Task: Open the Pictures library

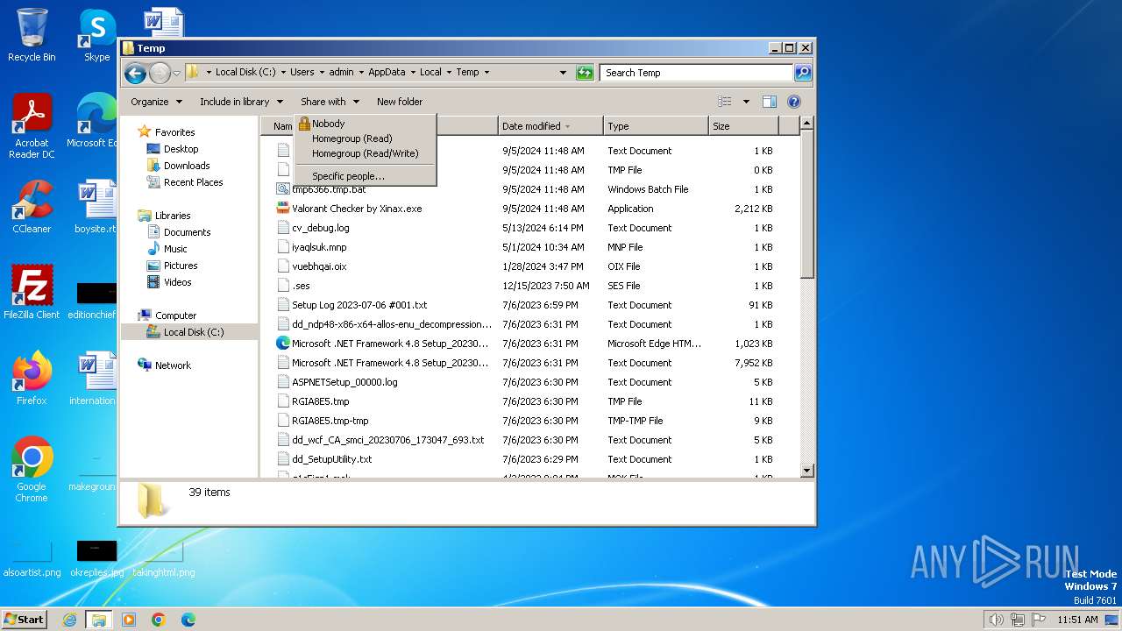Action: pos(181,266)
